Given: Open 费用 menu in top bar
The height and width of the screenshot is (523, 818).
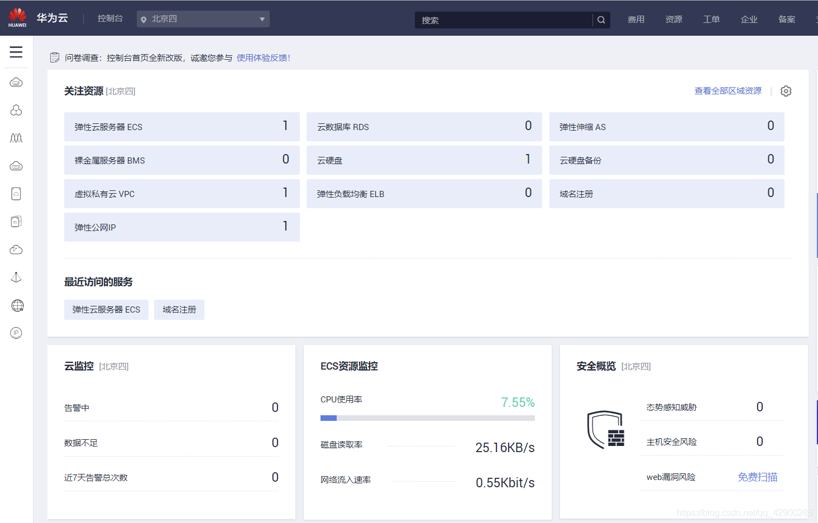Looking at the screenshot, I should coord(636,20).
